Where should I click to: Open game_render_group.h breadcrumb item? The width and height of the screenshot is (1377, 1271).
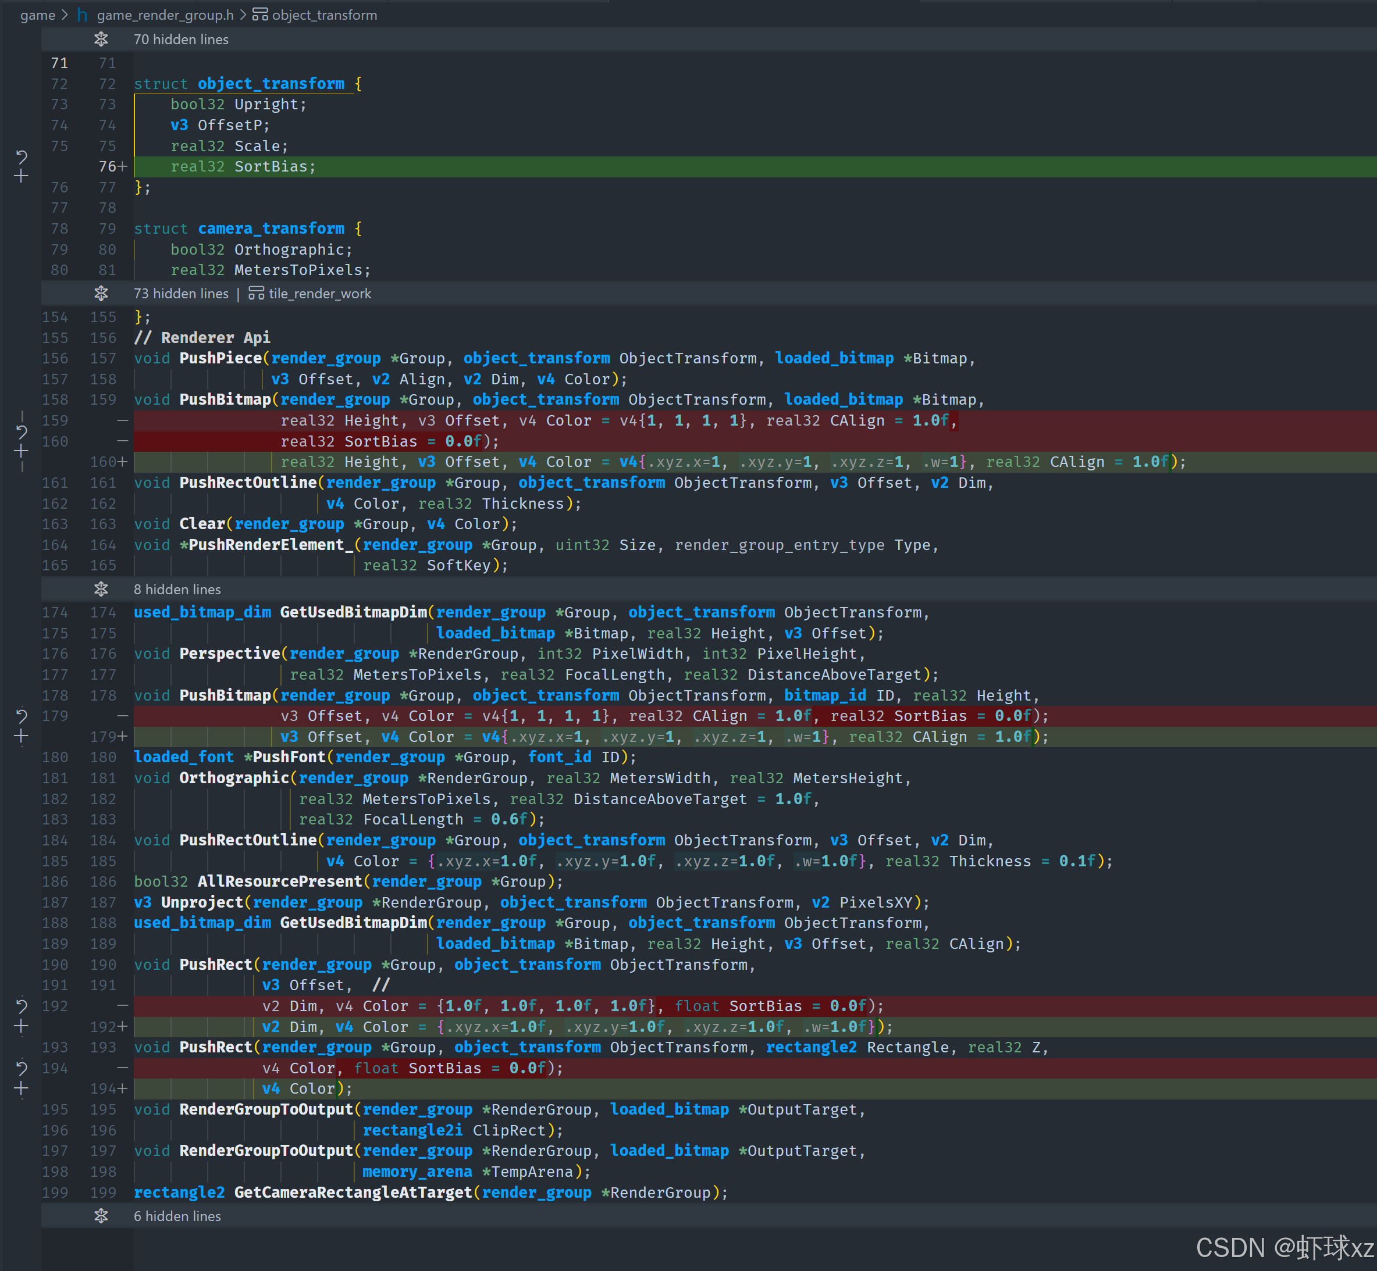[x=165, y=15]
